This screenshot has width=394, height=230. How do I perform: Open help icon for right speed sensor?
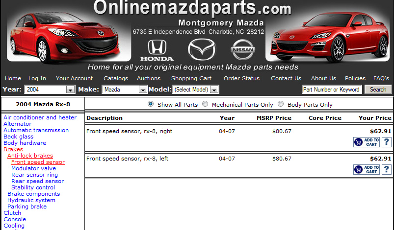(387, 142)
